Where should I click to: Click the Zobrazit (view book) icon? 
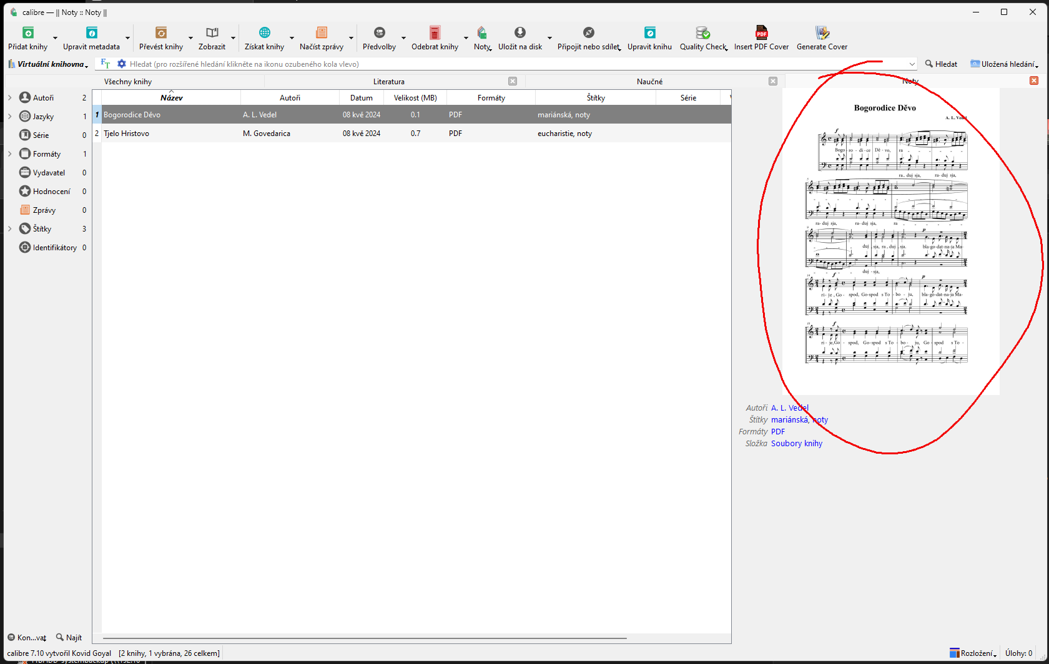pyautogui.click(x=212, y=32)
